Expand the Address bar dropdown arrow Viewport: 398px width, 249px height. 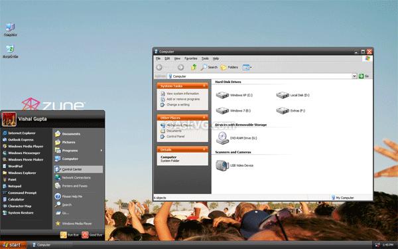point(354,76)
